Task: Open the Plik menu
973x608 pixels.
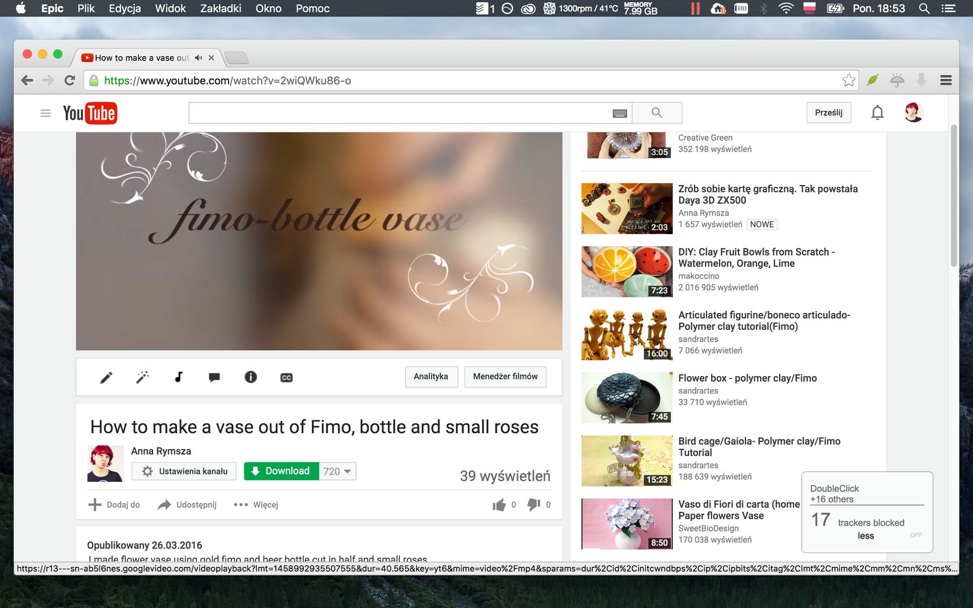Action: [86, 8]
